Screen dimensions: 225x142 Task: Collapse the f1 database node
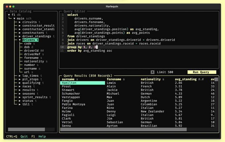coord(9,15)
